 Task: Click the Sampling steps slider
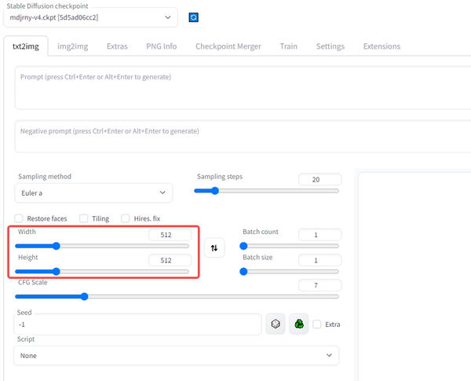pyautogui.click(x=267, y=191)
